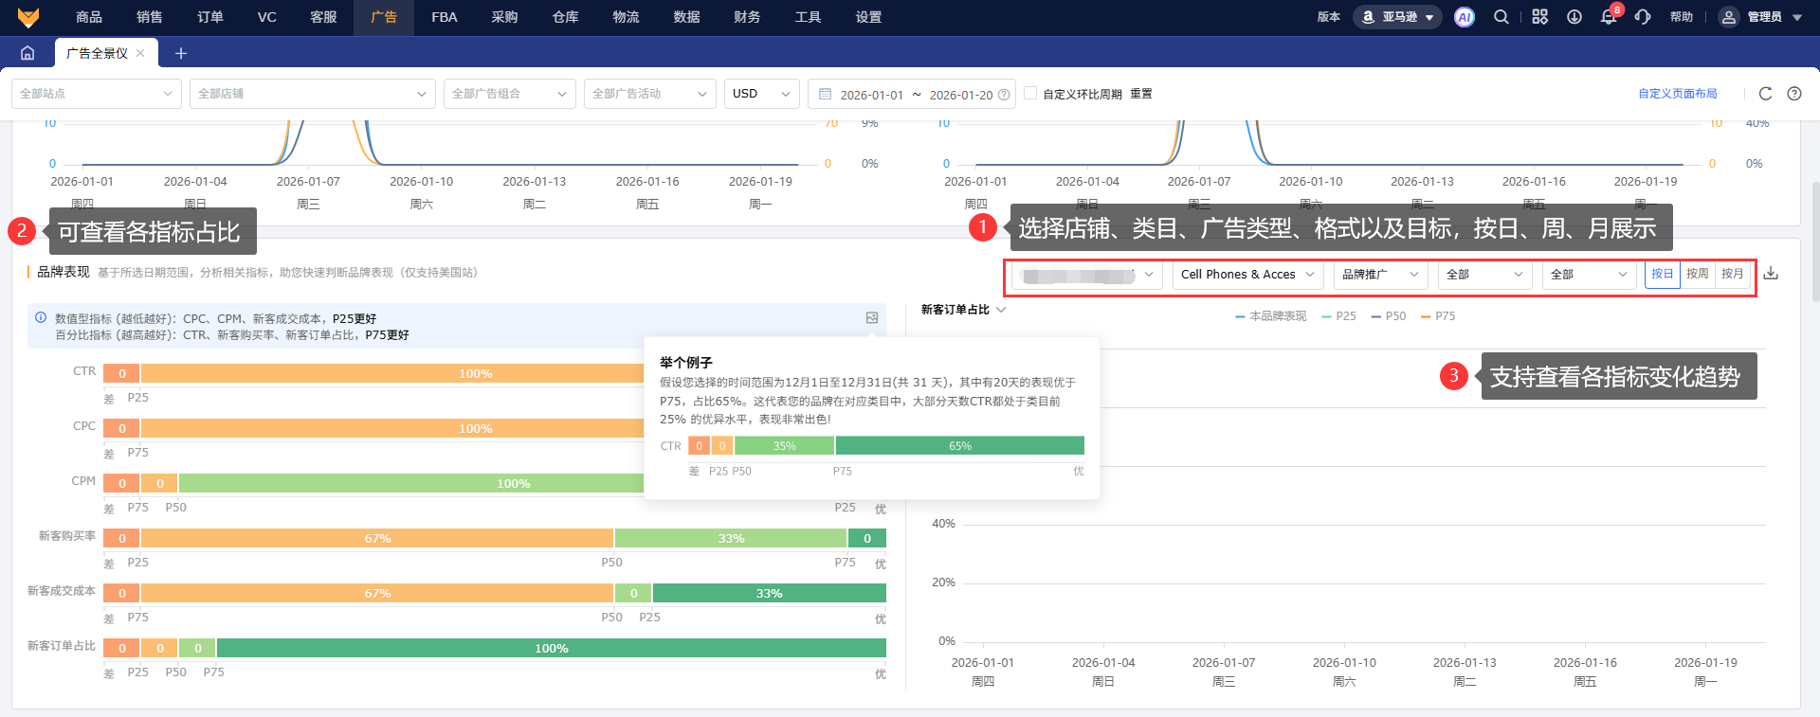
Task: Open the FBA menu
Action: 444,17
